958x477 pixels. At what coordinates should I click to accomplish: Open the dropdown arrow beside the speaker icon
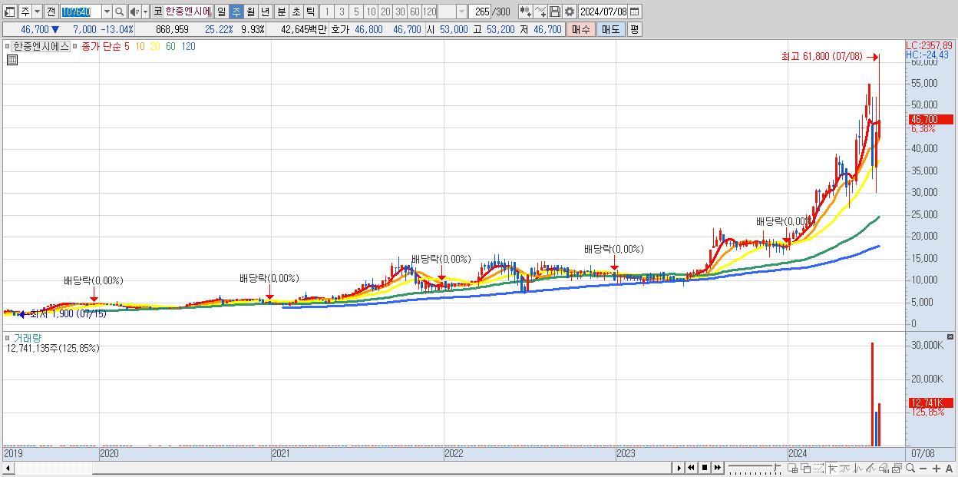click(145, 12)
